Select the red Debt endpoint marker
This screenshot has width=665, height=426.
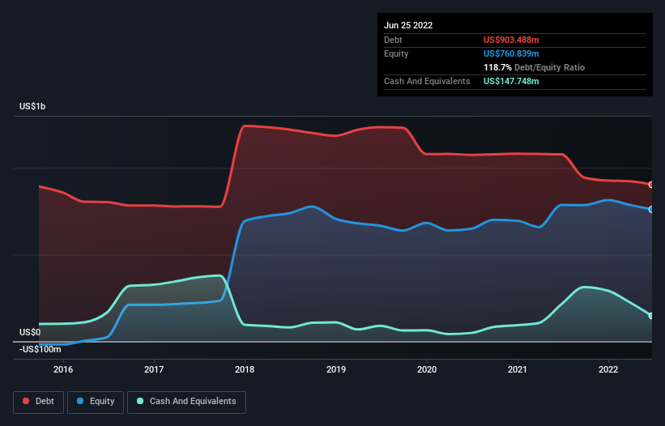tap(651, 185)
